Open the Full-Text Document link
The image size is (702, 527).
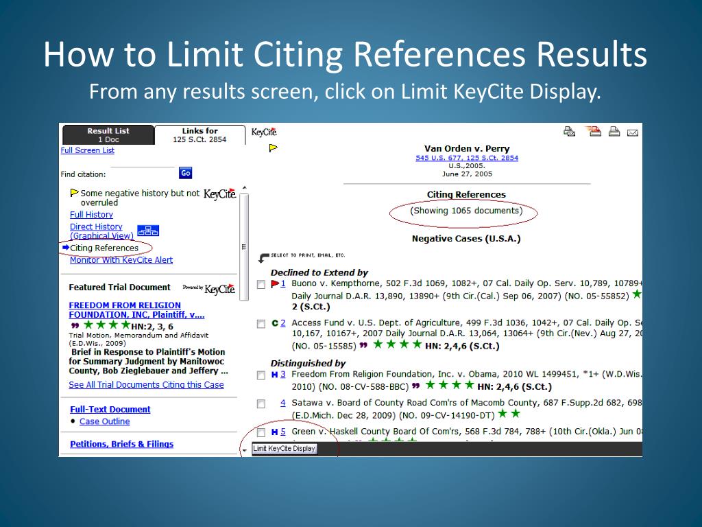[x=110, y=409]
